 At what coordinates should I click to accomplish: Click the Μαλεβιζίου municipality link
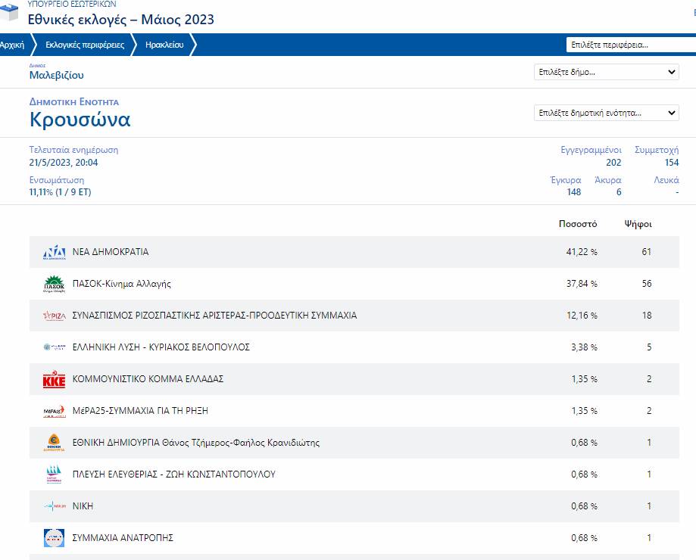click(x=57, y=76)
